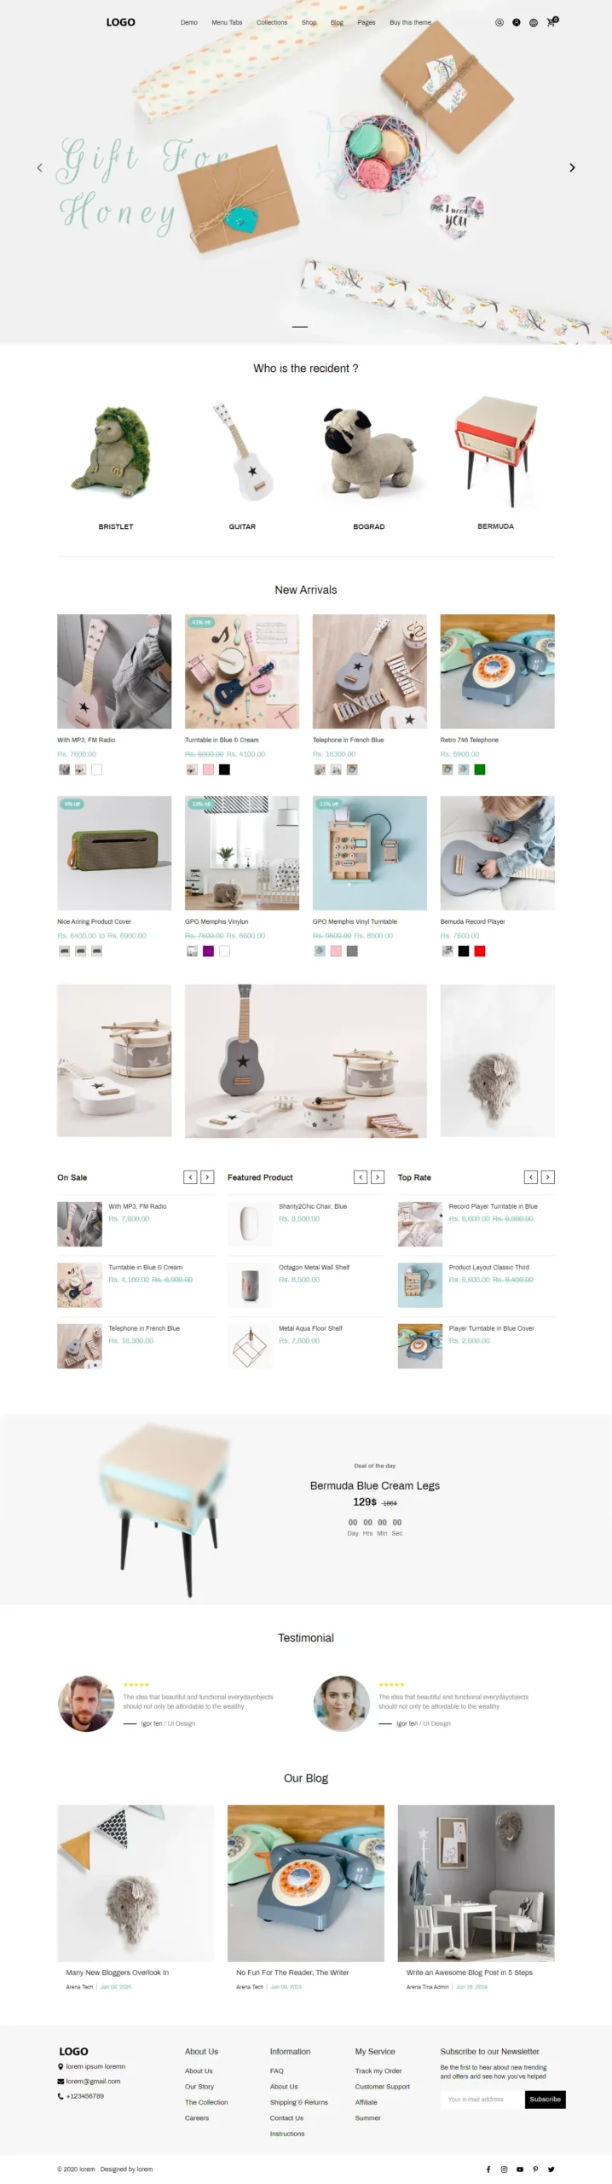Go to previous hero slide arrow
The image size is (612, 2184).
[x=39, y=168]
